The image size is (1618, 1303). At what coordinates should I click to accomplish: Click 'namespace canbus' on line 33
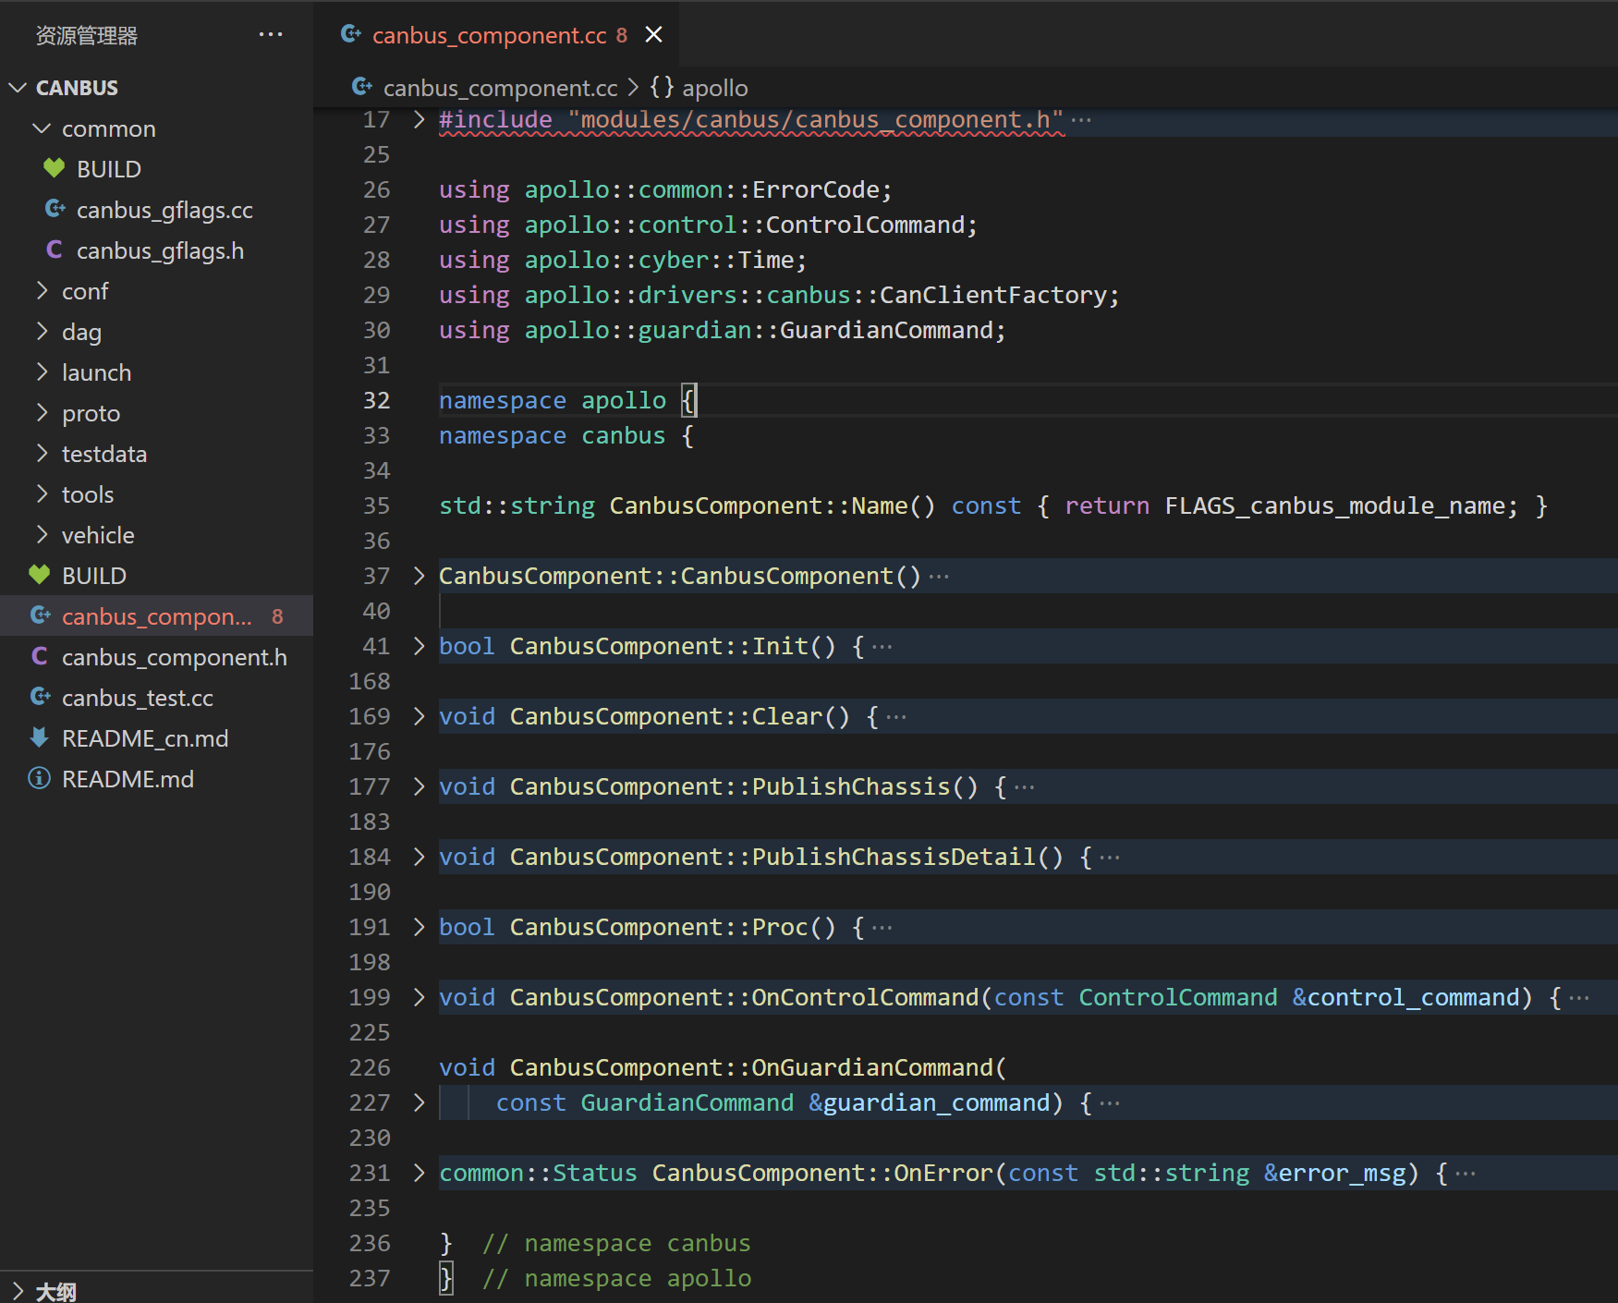pos(552,435)
